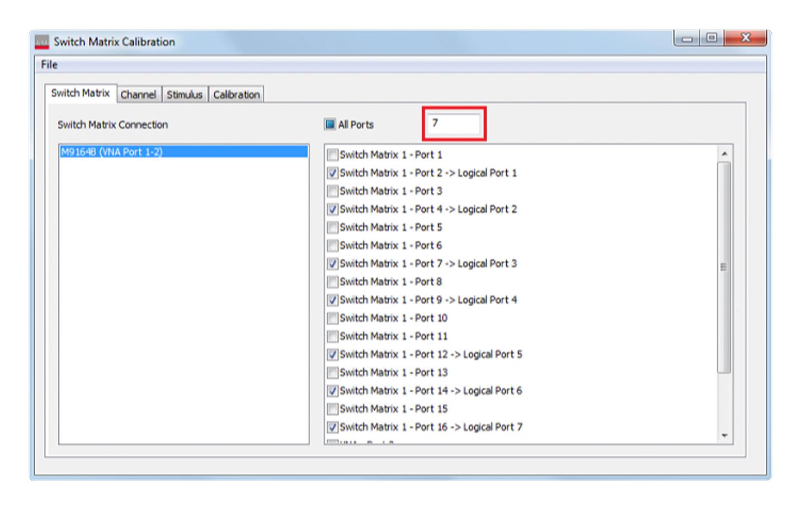Enable Switch Matrix 1 - Port 1 checkbox
Image resolution: width=801 pixels, height=509 pixels.
coord(333,155)
